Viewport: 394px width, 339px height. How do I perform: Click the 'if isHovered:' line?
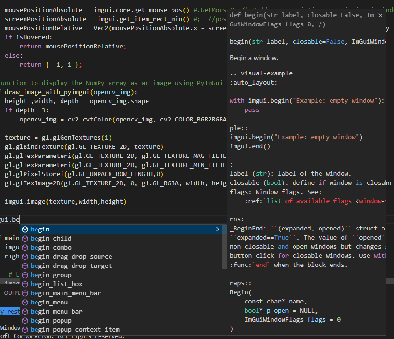point(29,37)
